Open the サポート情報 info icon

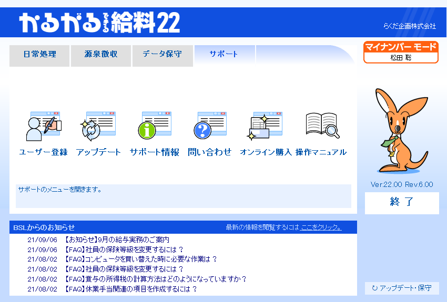pyautogui.click(x=155, y=126)
